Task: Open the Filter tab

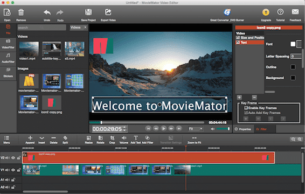Action: [x=265, y=129]
